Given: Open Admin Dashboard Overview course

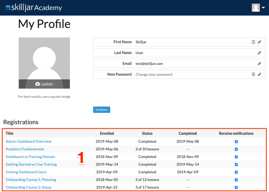Looking at the screenshot, I should (x=28, y=141).
